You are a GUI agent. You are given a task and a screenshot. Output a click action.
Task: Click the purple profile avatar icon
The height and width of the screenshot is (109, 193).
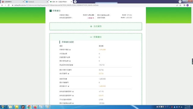188,5
